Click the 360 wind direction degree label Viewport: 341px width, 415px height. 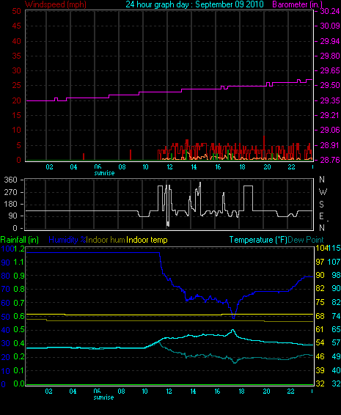(x=10, y=180)
